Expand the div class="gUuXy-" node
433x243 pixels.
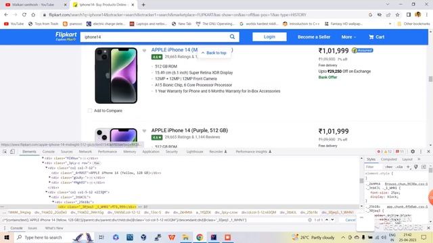[x=49, y=178]
